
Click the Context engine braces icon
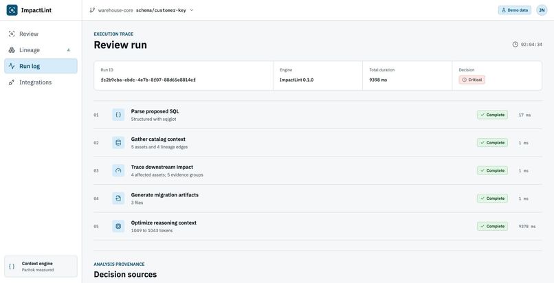[x=12, y=267]
